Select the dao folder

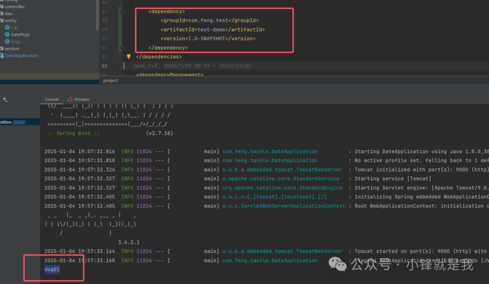click(x=9, y=14)
